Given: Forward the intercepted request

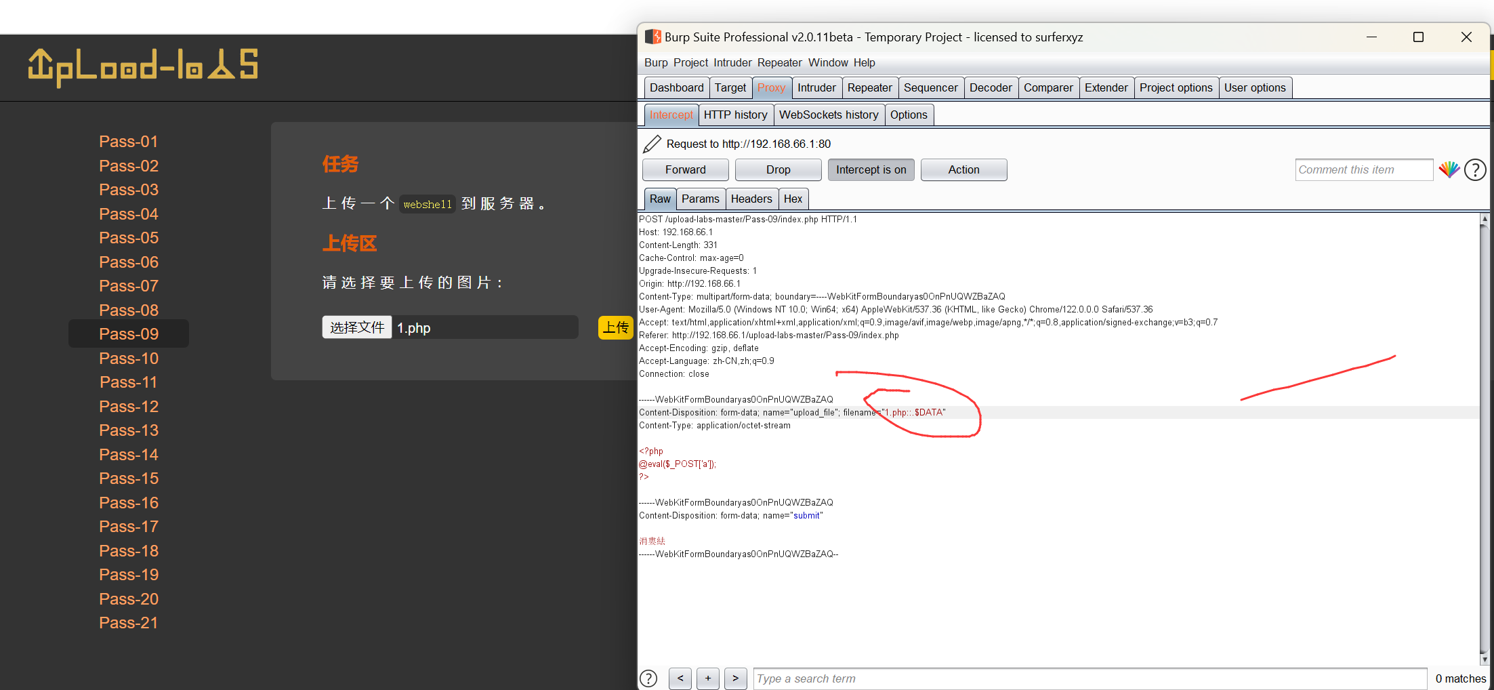Looking at the screenshot, I should pyautogui.click(x=685, y=169).
